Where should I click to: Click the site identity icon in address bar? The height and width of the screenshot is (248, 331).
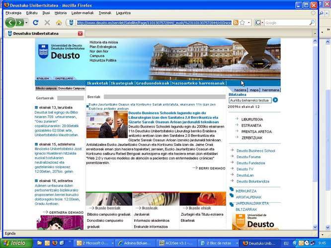pyautogui.click(x=72, y=22)
